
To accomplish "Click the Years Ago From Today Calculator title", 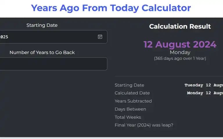I will (x=111, y=8).
